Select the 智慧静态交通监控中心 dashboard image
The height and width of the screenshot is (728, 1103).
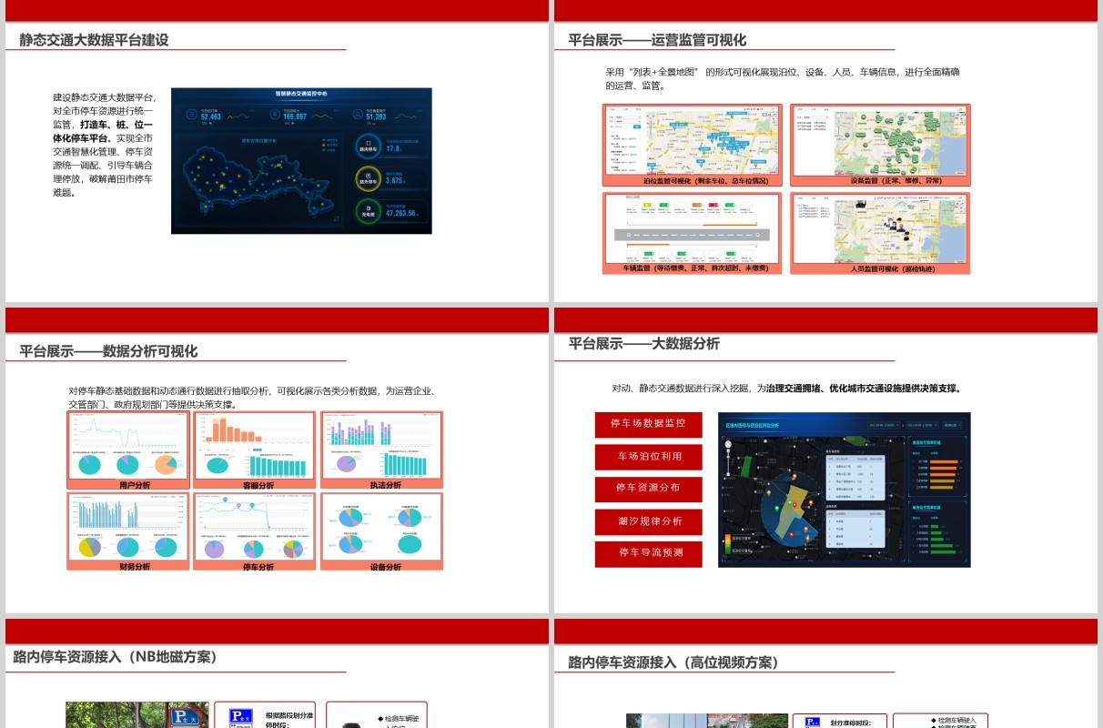pyautogui.click(x=301, y=161)
